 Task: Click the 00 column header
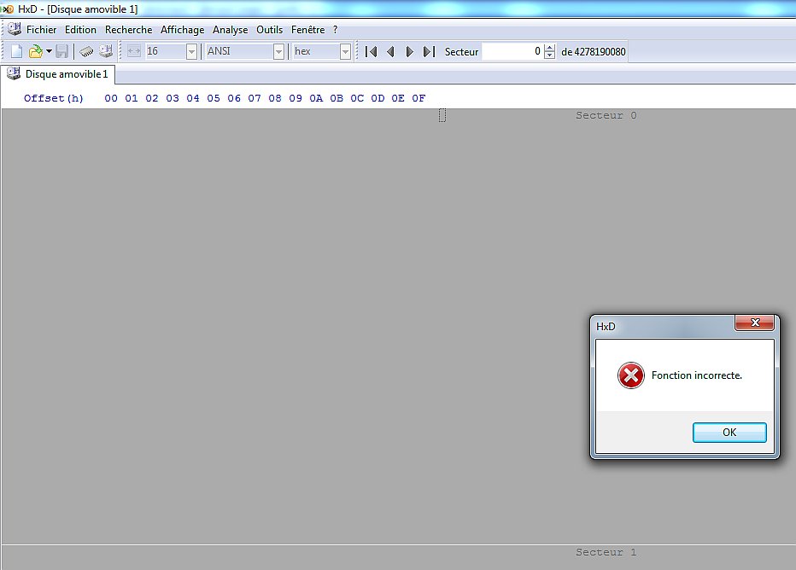(x=111, y=98)
